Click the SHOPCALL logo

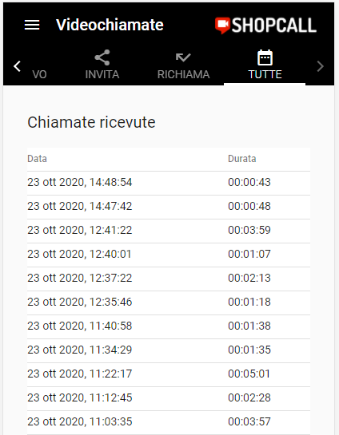pyautogui.click(x=265, y=26)
